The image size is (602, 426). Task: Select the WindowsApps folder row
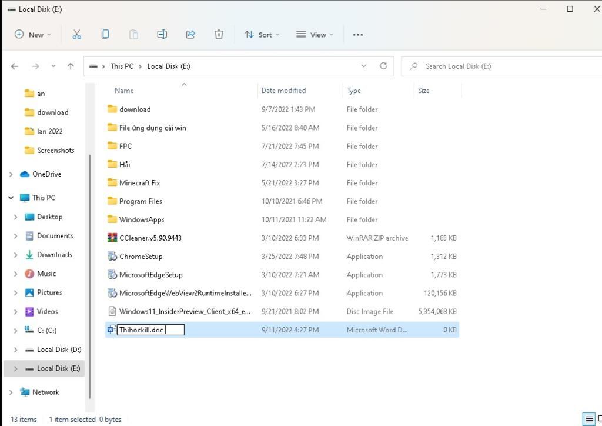(282, 219)
